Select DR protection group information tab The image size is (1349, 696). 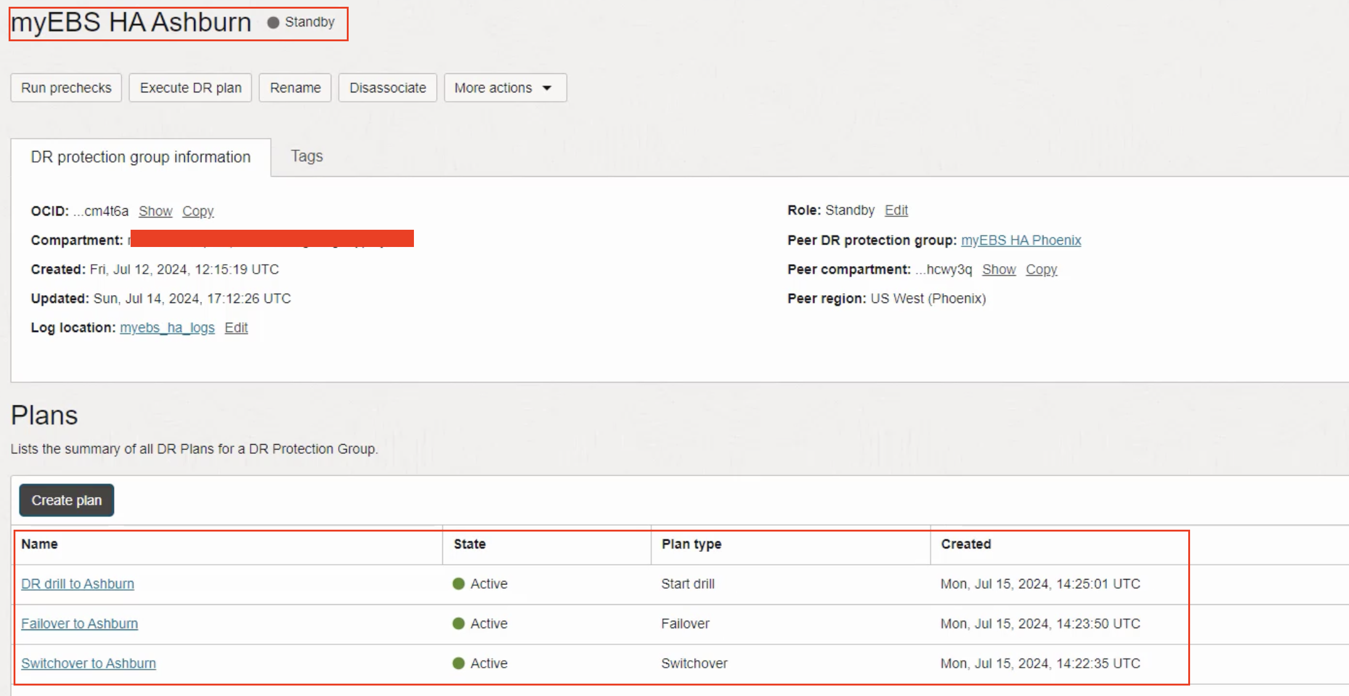(x=140, y=157)
